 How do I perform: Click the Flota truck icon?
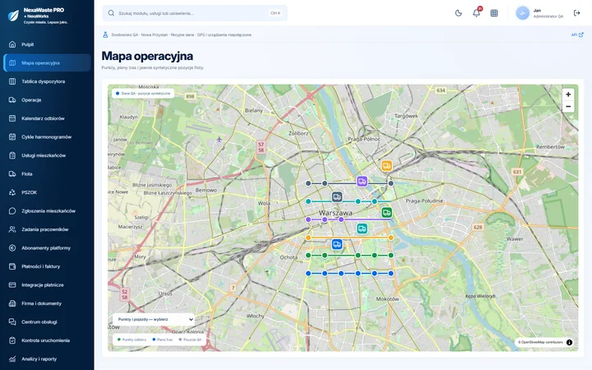point(12,173)
